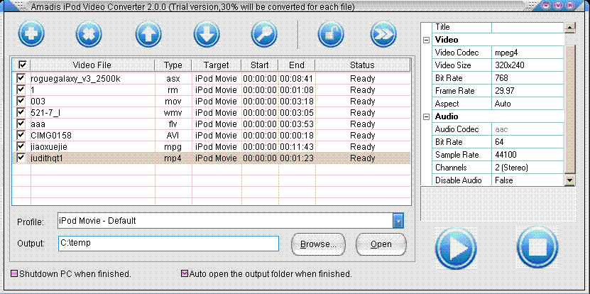Click the Ready status of file 003

pyautogui.click(x=362, y=102)
